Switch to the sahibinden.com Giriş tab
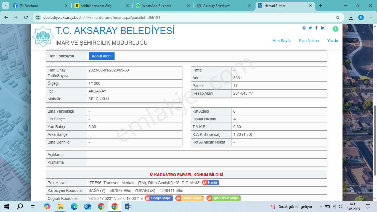Image resolution: width=377 pixels, height=212 pixels. point(96,6)
